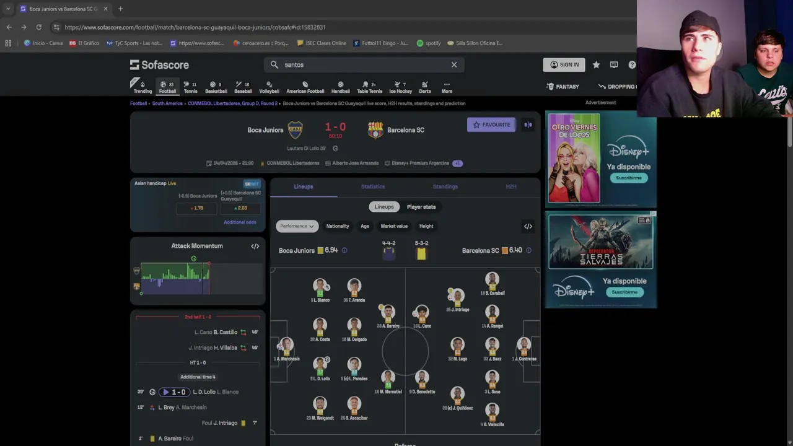Reload the page in the browser
Viewport: 793px width, 446px height.
pyautogui.click(x=38, y=27)
